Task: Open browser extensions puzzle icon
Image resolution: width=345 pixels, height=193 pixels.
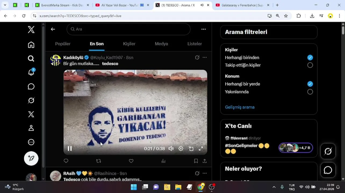Action: 299,16
